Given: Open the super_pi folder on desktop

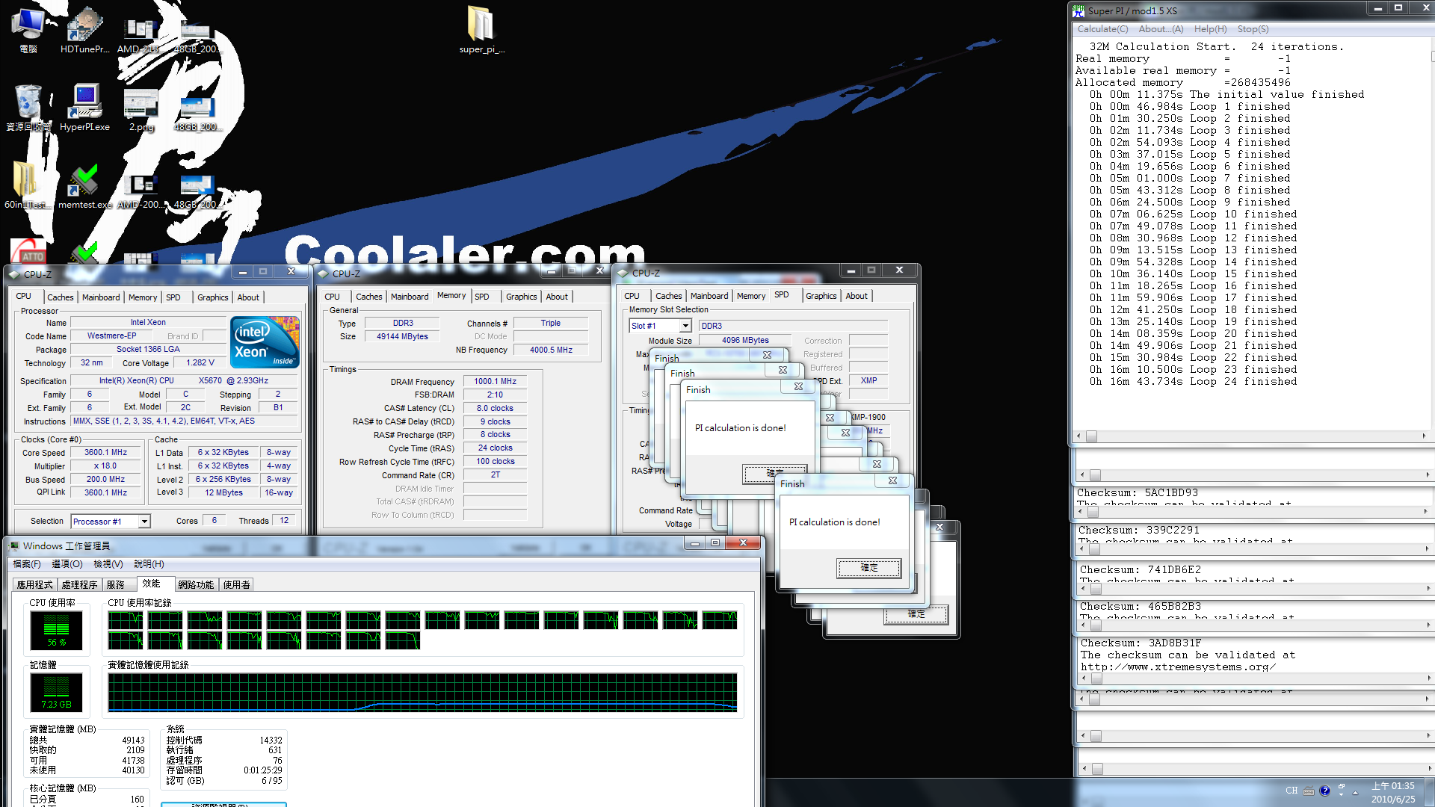Looking at the screenshot, I should pos(481,30).
